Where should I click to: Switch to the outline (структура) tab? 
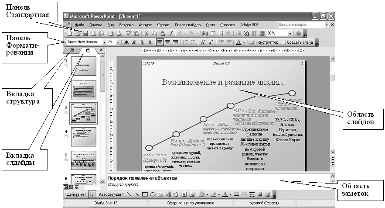coord(72,50)
